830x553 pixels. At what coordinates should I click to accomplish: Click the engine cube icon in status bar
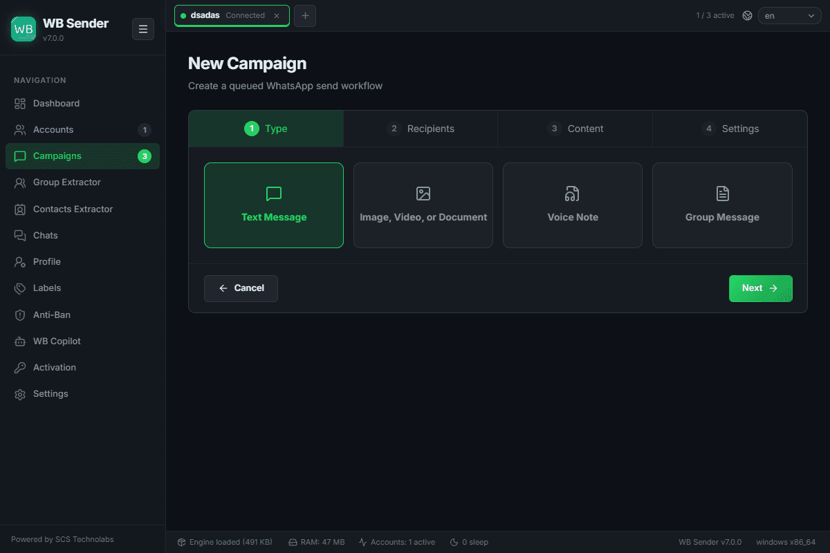tap(181, 542)
